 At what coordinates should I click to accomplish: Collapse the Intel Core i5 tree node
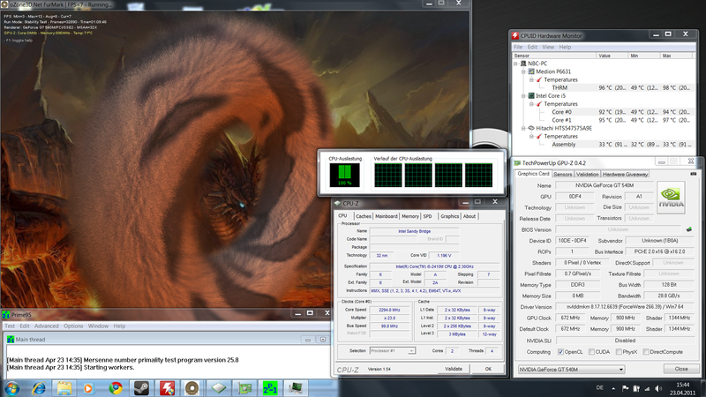(522, 96)
